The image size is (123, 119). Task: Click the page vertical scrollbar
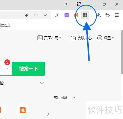122,52
